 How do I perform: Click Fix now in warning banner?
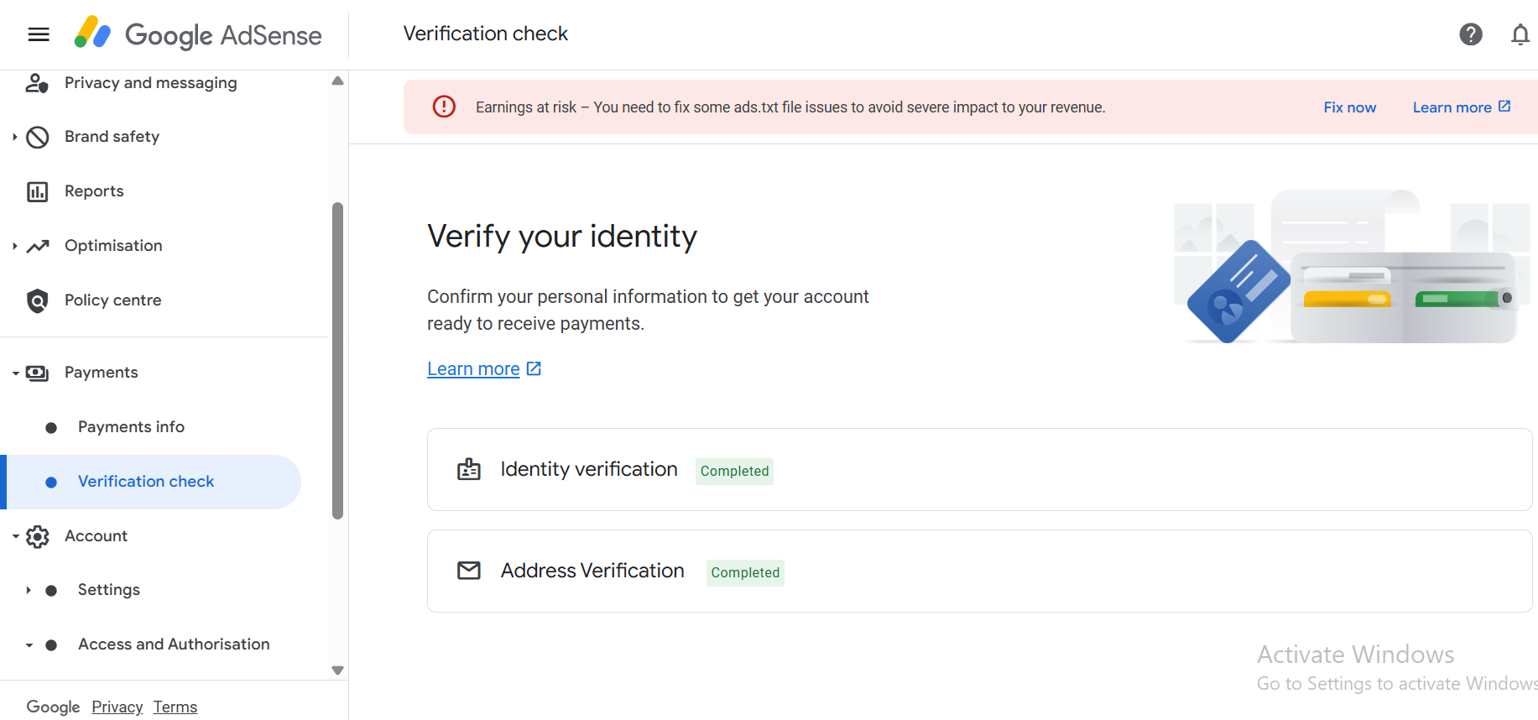(1349, 107)
